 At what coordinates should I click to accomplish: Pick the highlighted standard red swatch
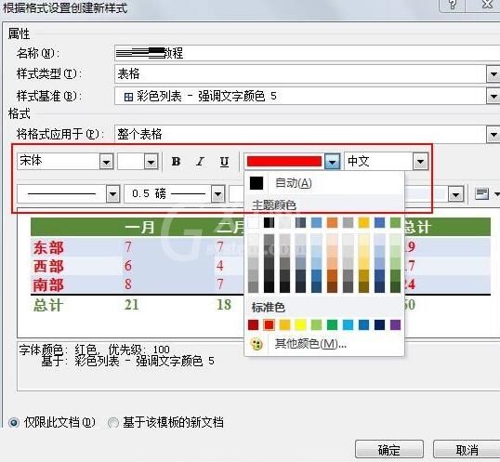pyautogui.click(x=269, y=325)
